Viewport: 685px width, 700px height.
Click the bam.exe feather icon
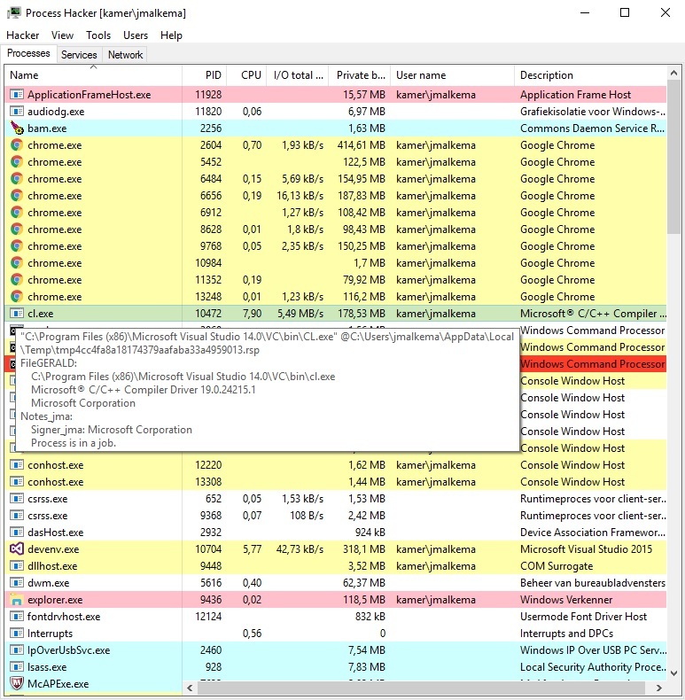[x=17, y=128]
